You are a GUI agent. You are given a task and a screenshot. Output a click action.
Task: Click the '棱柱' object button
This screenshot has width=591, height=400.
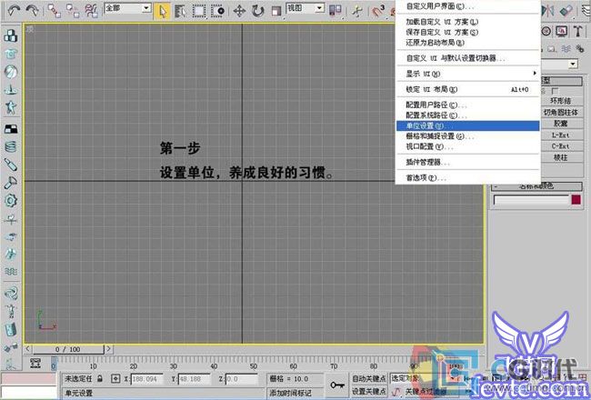(x=560, y=157)
